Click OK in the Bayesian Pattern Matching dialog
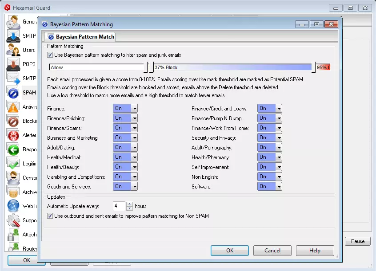Image resolution: width=376 pixels, height=271 pixels. click(229, 251)
